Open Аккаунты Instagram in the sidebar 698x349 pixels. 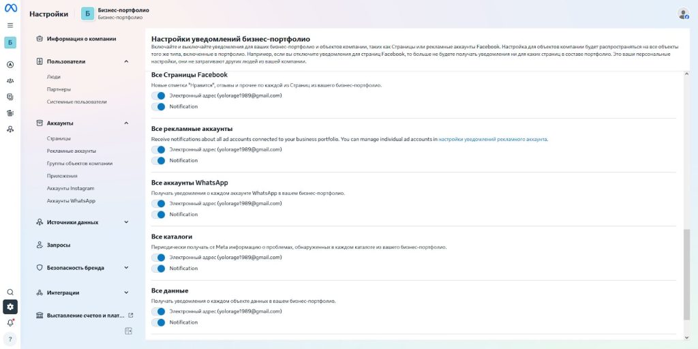coord(70,188)
